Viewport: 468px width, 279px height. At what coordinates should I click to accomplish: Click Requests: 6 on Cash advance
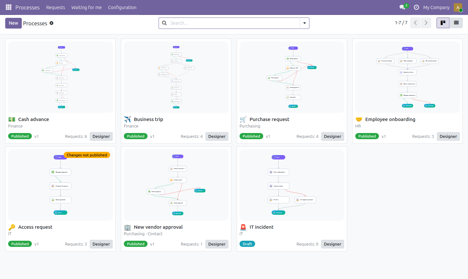coord(76,136)
